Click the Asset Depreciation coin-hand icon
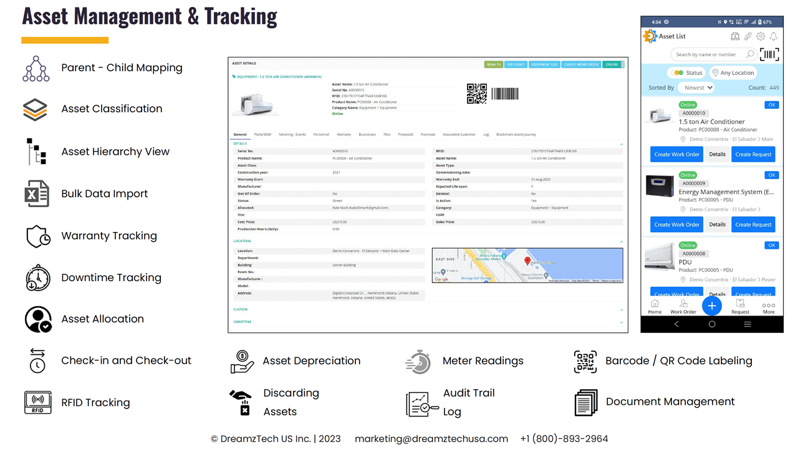The height and width of the screenshot is (449, 798). pos(243,362)
